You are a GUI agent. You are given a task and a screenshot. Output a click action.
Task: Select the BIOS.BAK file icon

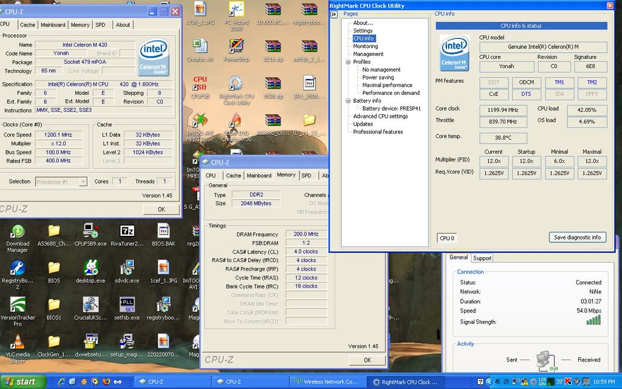coord(163,235)
